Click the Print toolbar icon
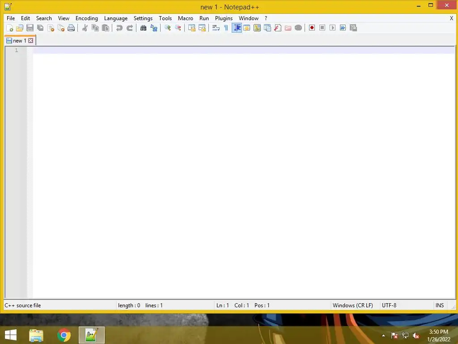The width and height of the screenshot is (458, 344). tap(71, 28)
